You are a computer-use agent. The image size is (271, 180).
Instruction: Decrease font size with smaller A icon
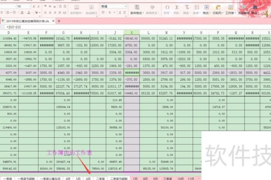(38, 7)
